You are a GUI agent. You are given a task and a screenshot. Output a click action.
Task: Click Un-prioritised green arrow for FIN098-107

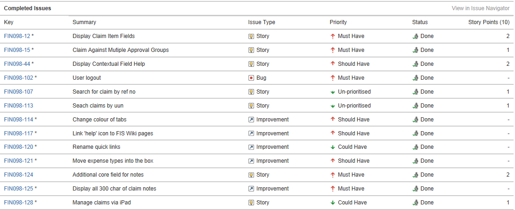tap(333, 92)
